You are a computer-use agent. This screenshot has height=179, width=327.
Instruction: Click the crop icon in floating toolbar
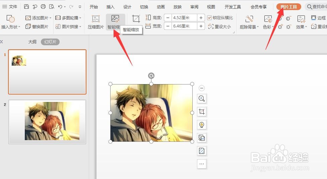coord(202,112)
